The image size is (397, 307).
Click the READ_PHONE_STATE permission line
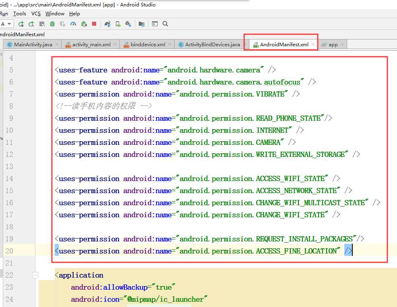[193, 118]
